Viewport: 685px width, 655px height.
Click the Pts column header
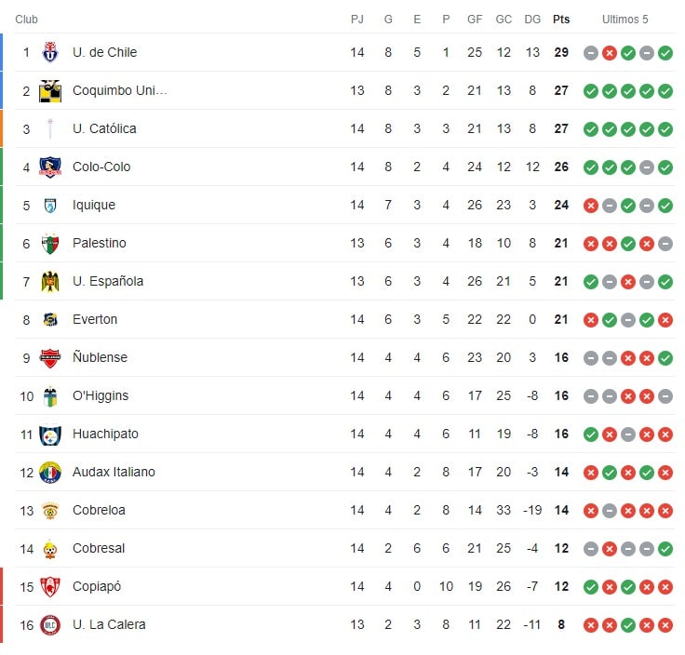pyautogui.click(x=561, y=20)
